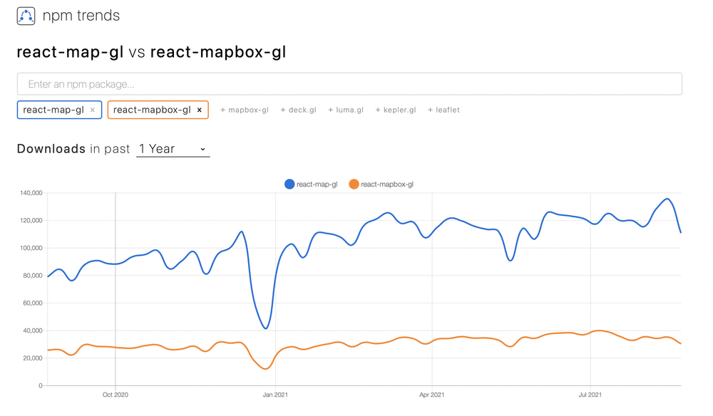Add leaflet to the comparison
The height and width of the screenshot is (416, 713).
[x=443, y=110]
